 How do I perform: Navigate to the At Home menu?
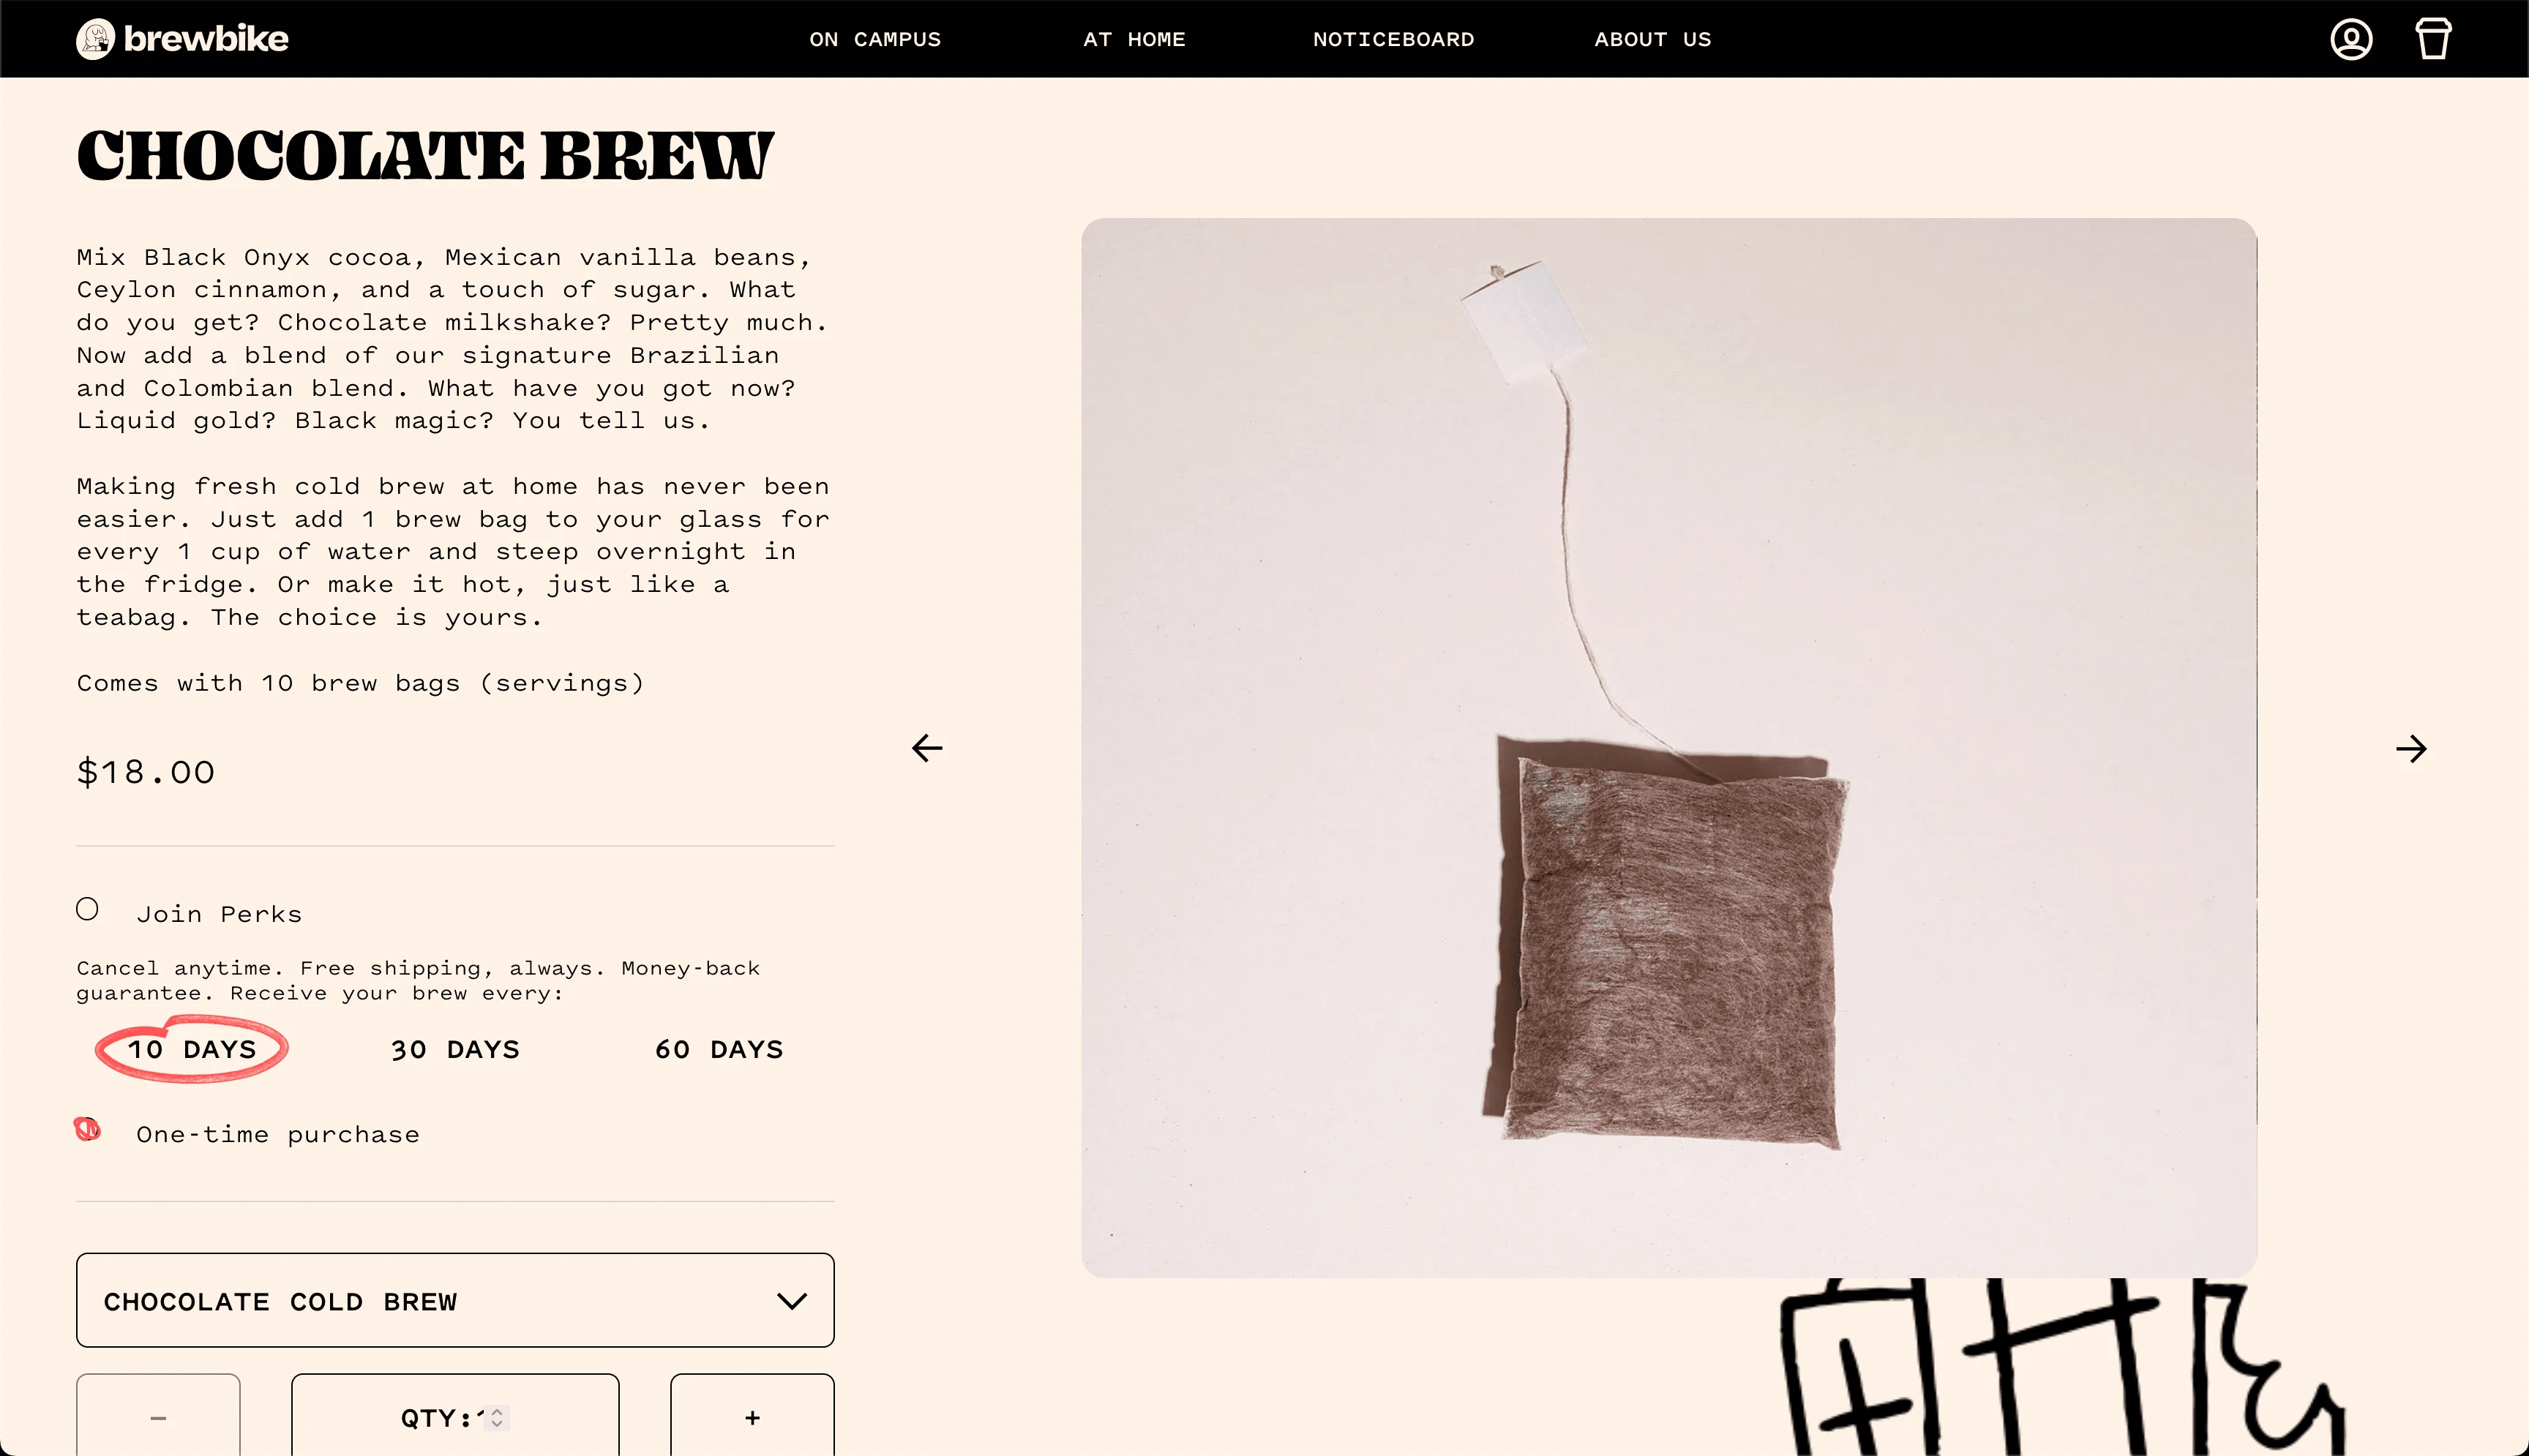1133,38
